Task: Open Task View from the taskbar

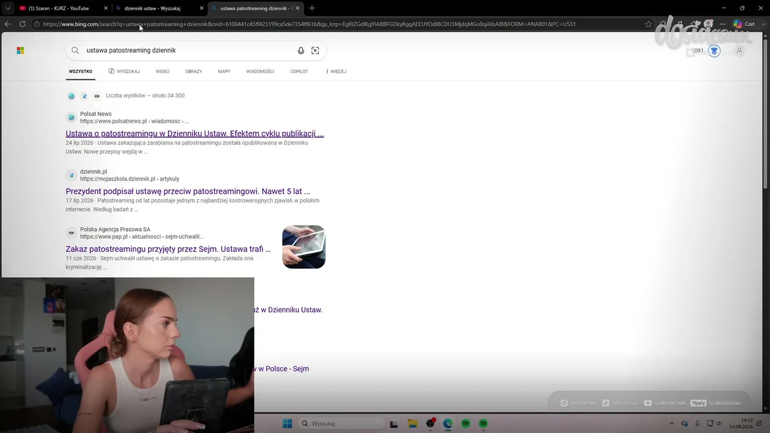Action: (394, 423)
